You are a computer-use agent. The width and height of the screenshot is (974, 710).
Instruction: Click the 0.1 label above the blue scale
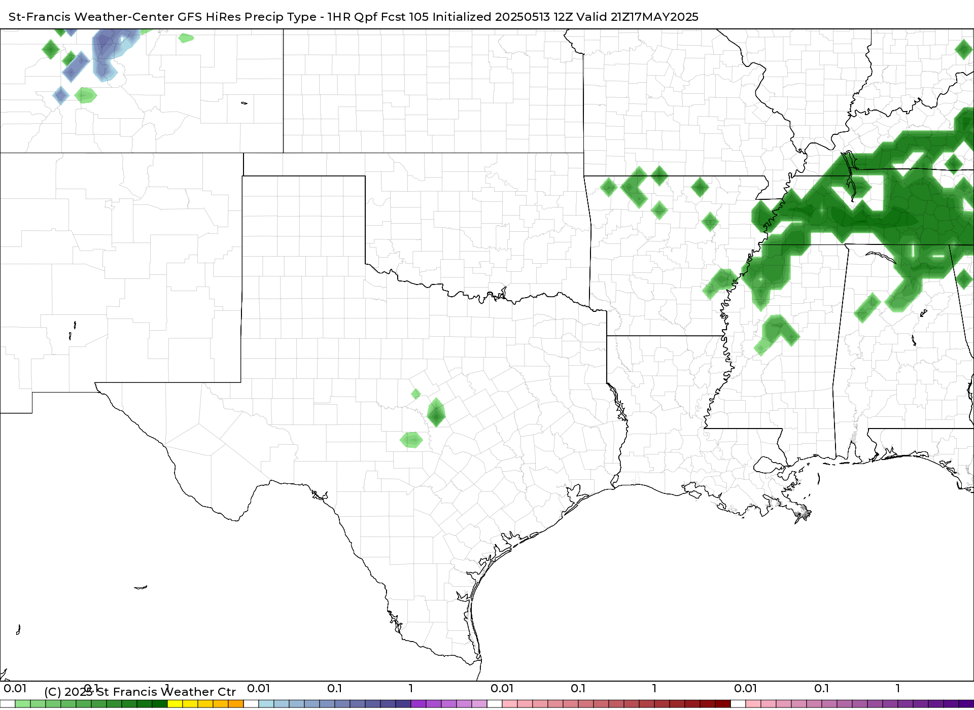(x=335, y=688)
